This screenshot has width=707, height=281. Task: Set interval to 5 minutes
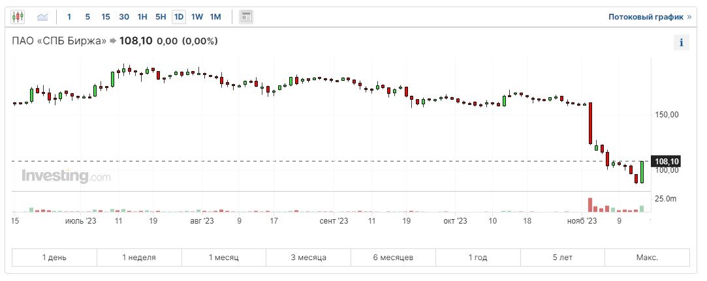coord(87,17)
